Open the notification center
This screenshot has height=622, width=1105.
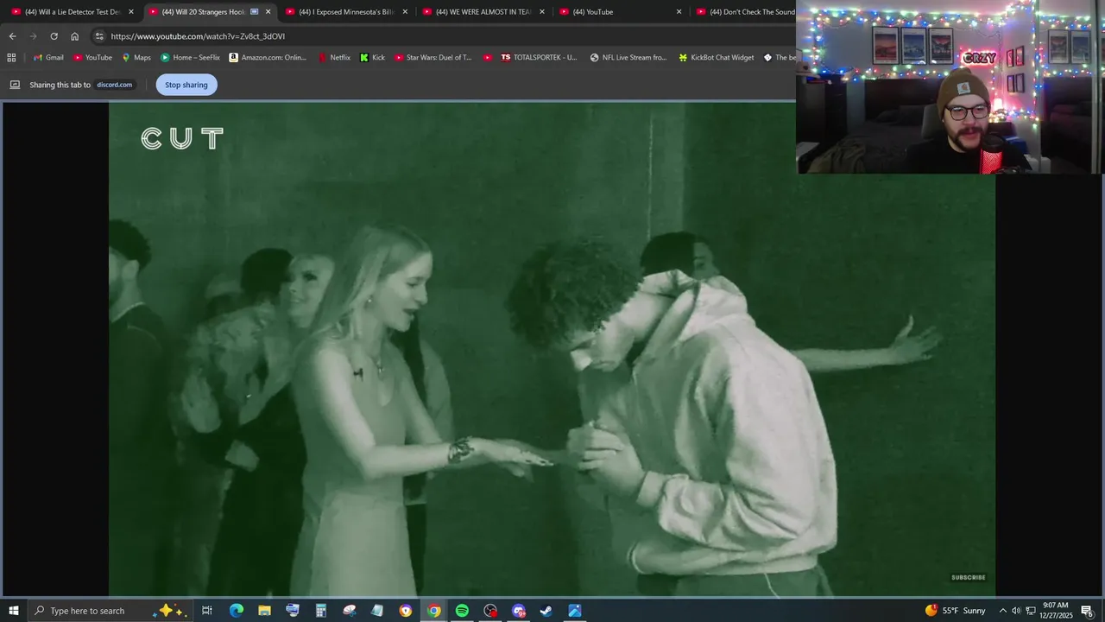point(1088,611)
